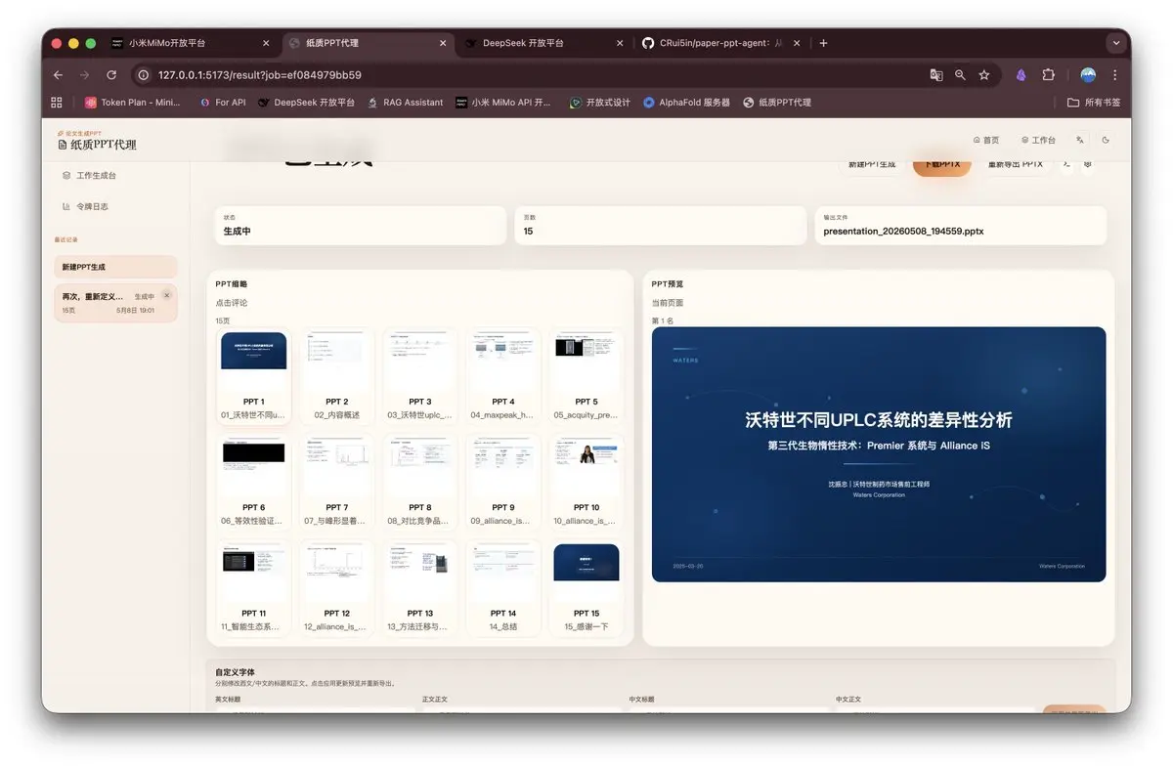Image resolution: width=1173 pixels, height=768 pixels.
Task: Toggle the language switch icon in header
Action: click(1080, 140)
